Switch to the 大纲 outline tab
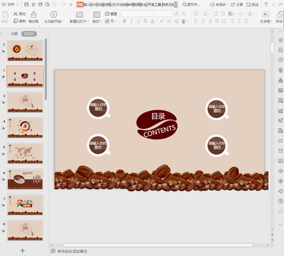Viewport: 284px width, 256px height. (x=14, y=33)
